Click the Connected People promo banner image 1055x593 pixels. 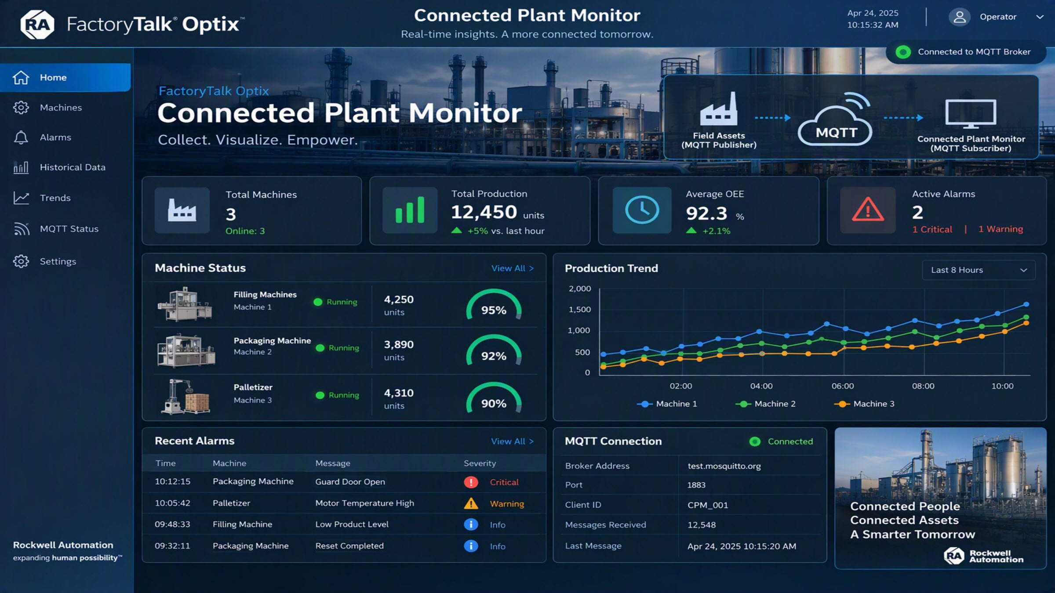940,498
